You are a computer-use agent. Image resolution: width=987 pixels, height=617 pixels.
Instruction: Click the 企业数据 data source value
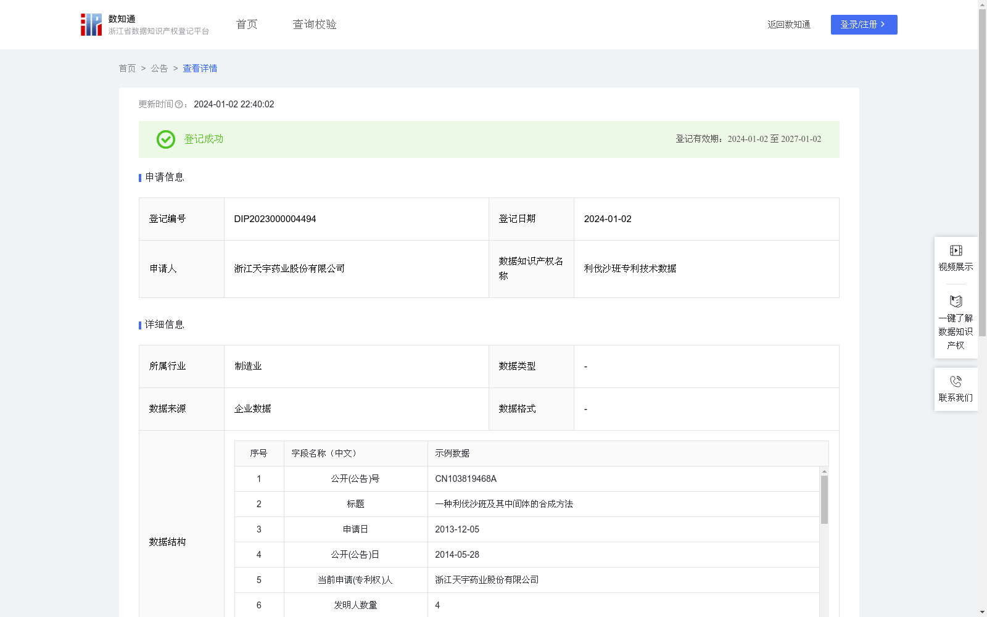pyautogui.click(x=252, y=409)
